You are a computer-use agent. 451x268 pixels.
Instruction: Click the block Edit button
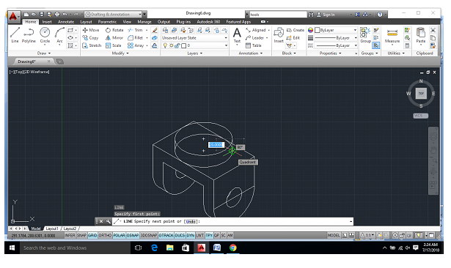tap(293, 37)
